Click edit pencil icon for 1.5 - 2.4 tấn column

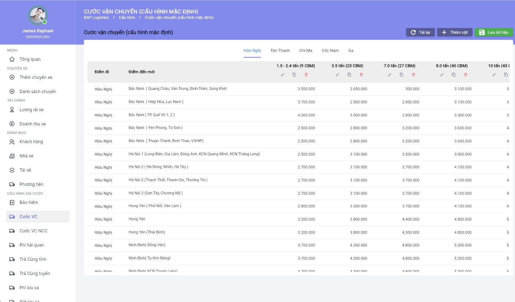click(283, 75)
